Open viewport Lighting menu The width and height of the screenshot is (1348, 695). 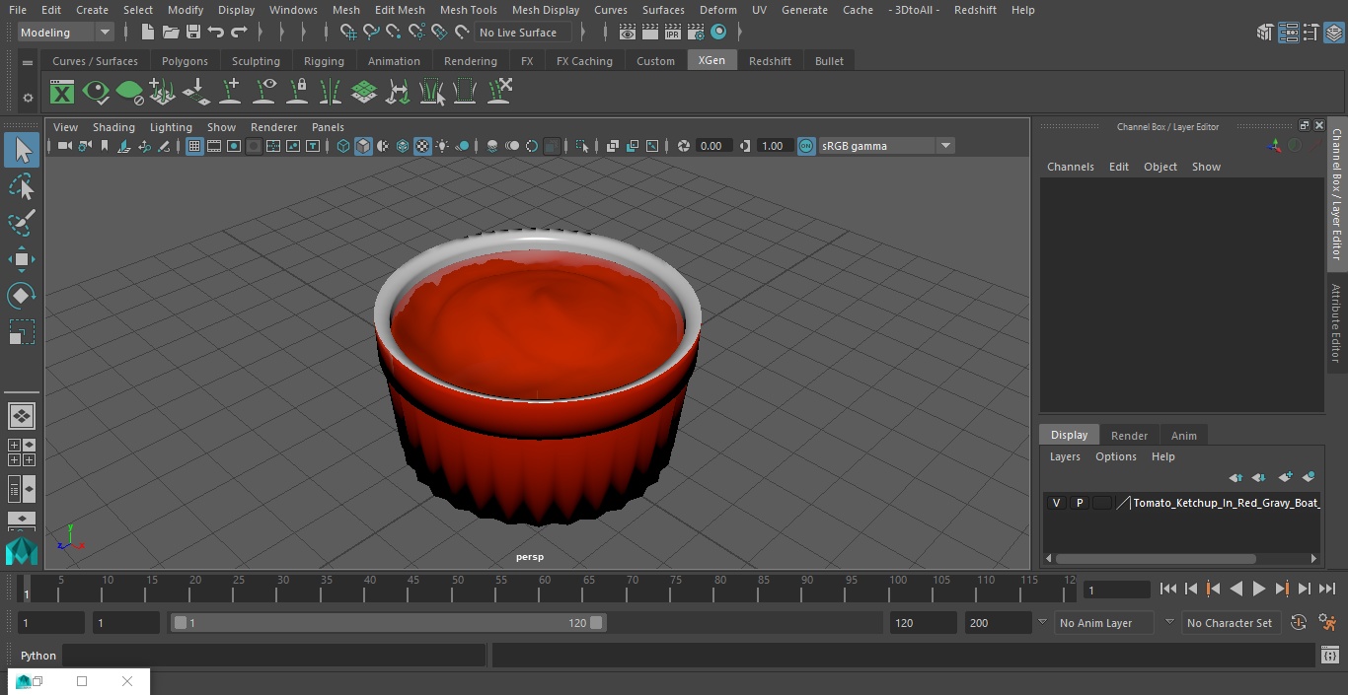[171, 127]
